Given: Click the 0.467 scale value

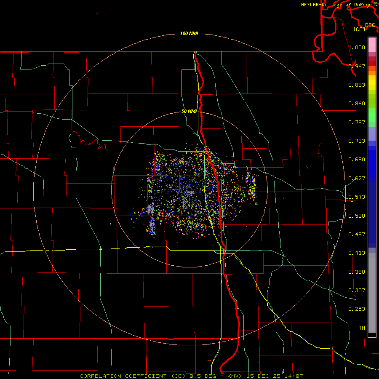Looking at the screenshot, I should [x=357, y=235].
